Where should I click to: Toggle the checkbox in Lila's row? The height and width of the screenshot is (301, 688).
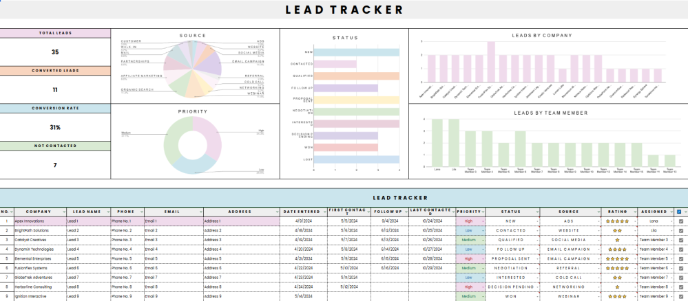pos(681,230)
